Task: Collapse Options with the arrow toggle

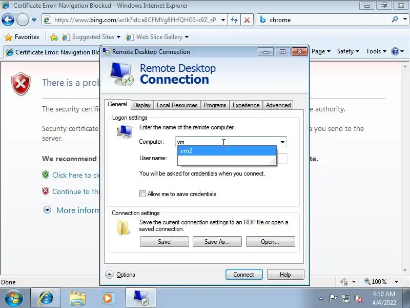Action: tap(109, 274)
